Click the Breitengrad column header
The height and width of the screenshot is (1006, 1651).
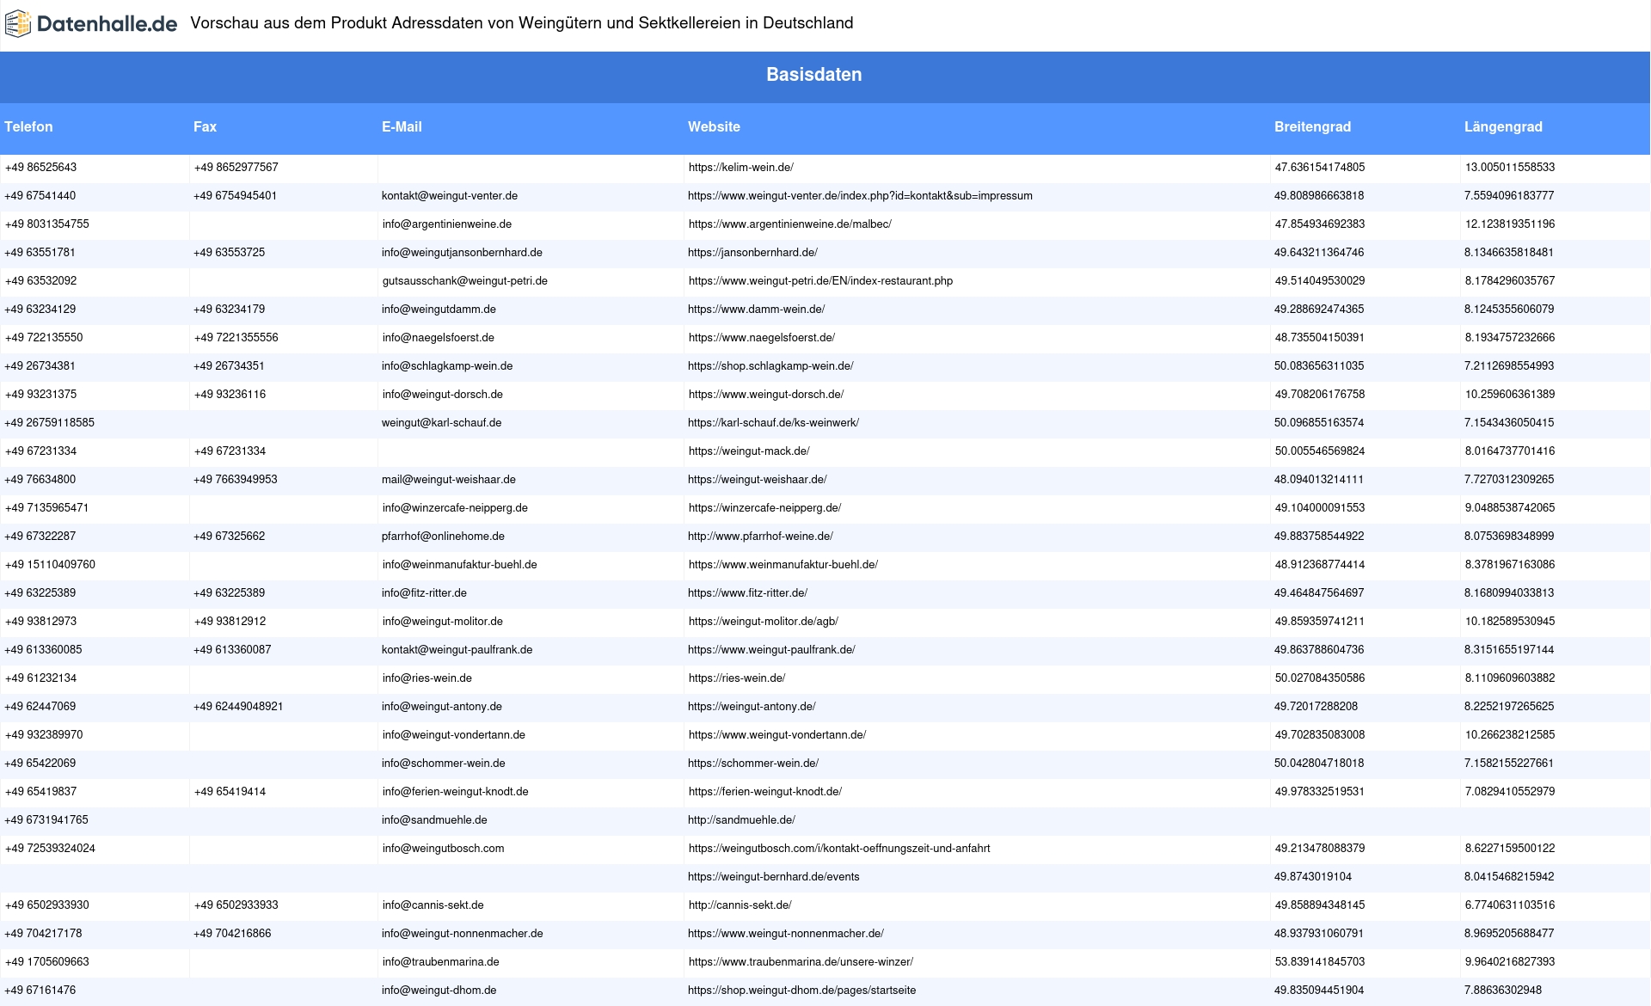pos(1312,127)
